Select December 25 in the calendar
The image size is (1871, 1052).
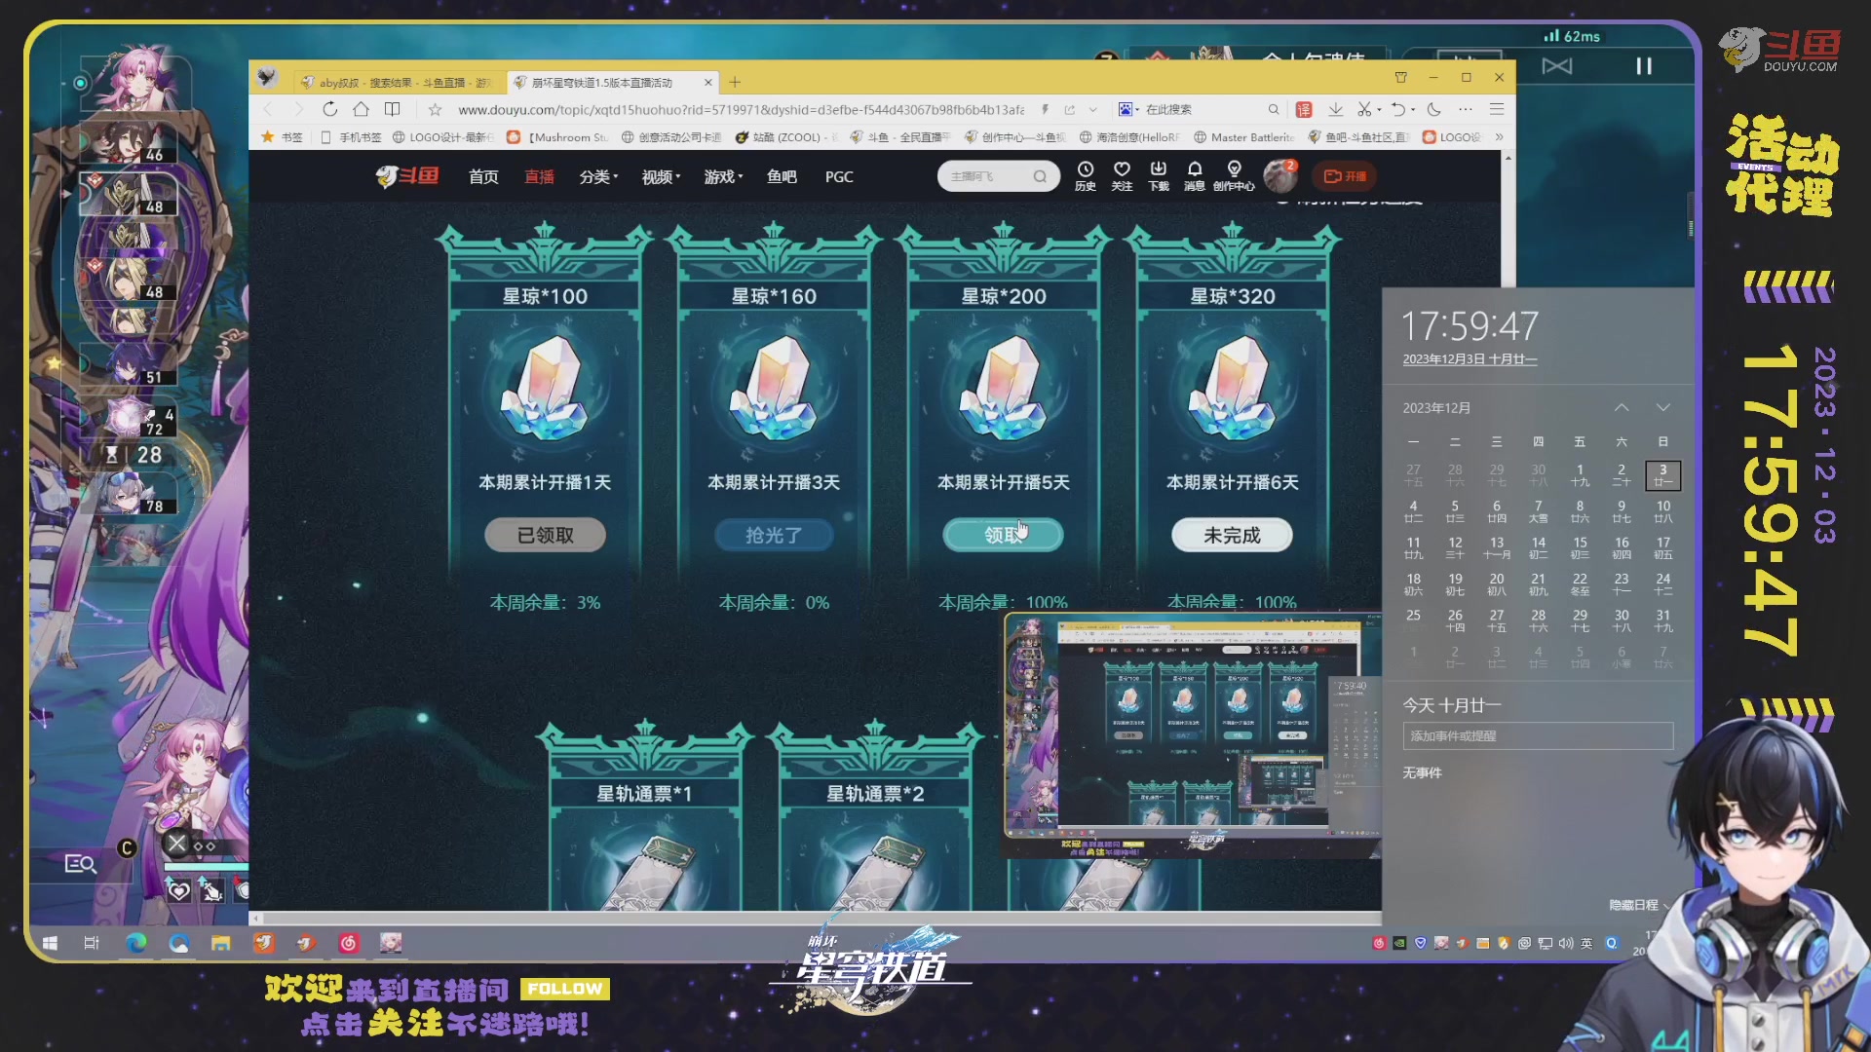tap(1413, 620)
